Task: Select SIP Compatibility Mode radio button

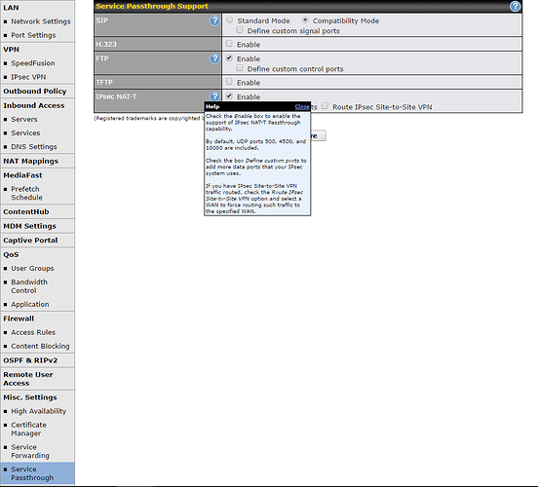Action: [305, 20]
